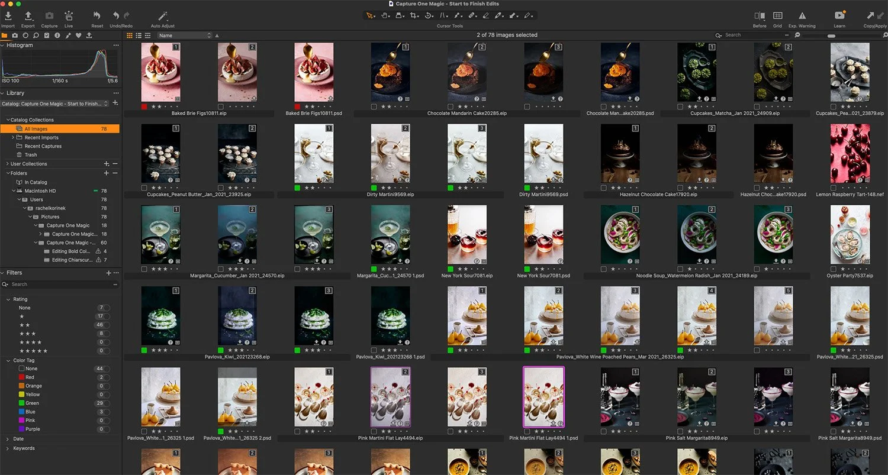Open the circular Lens tool tab icon

pyautogui.click(x=26, y=35)
